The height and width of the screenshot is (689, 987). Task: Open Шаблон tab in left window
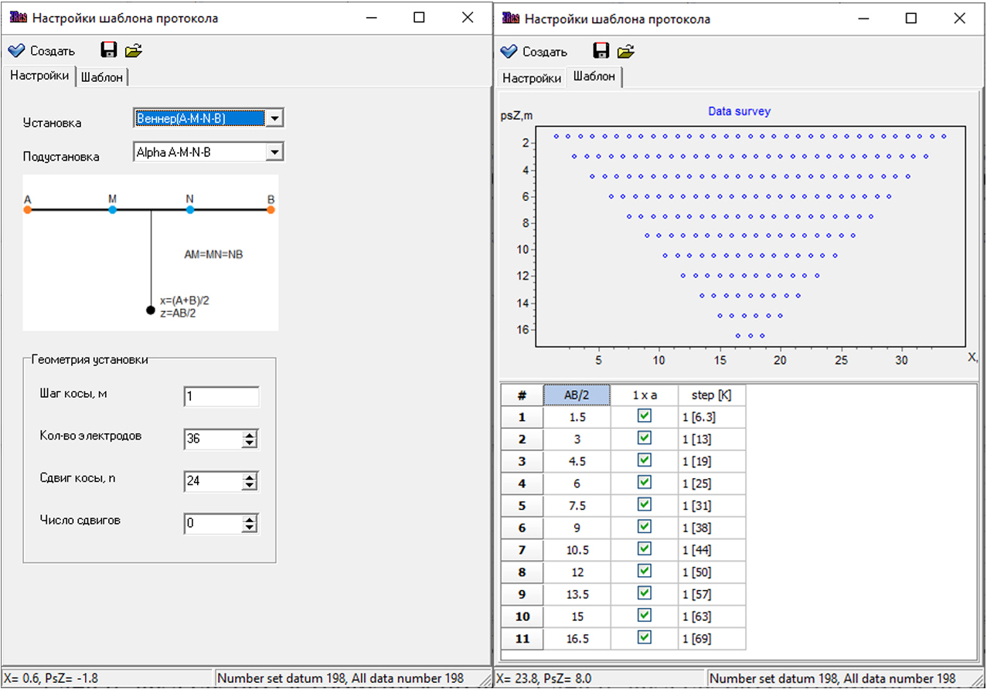(102, 78)
